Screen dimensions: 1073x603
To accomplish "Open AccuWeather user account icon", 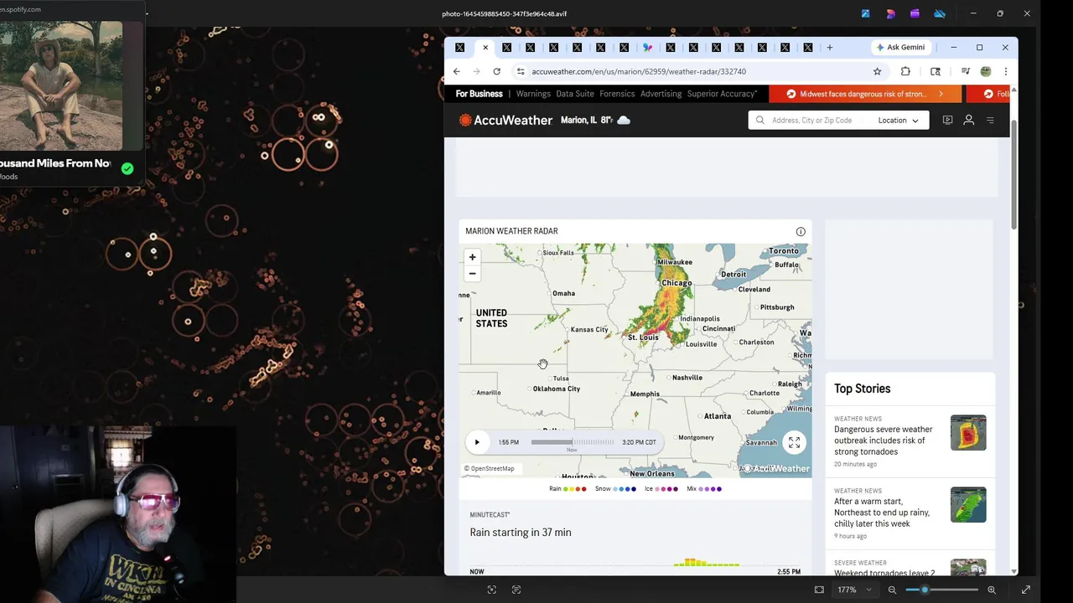I will click(x=968, y=120).
